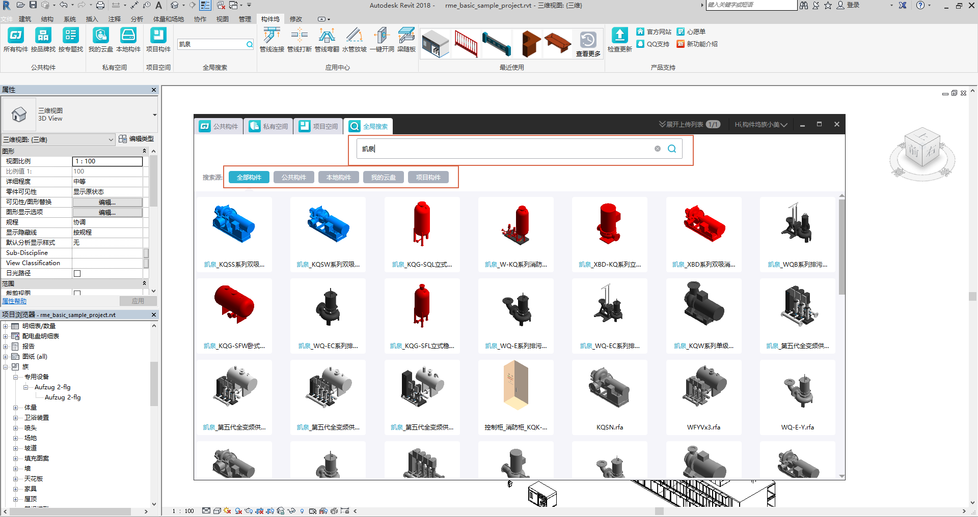Launch 水管放坡 pipe slope tool
The width and height of the screenshot is (978, 517).
[355, 40]
